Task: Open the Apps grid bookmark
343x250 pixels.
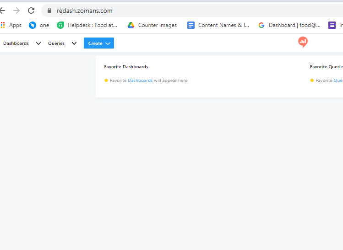Action: click(11, 25)
